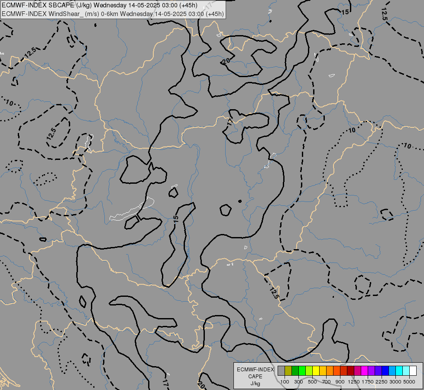
Task: Click the 5000 legend tick value
Action: click(409, 382)
